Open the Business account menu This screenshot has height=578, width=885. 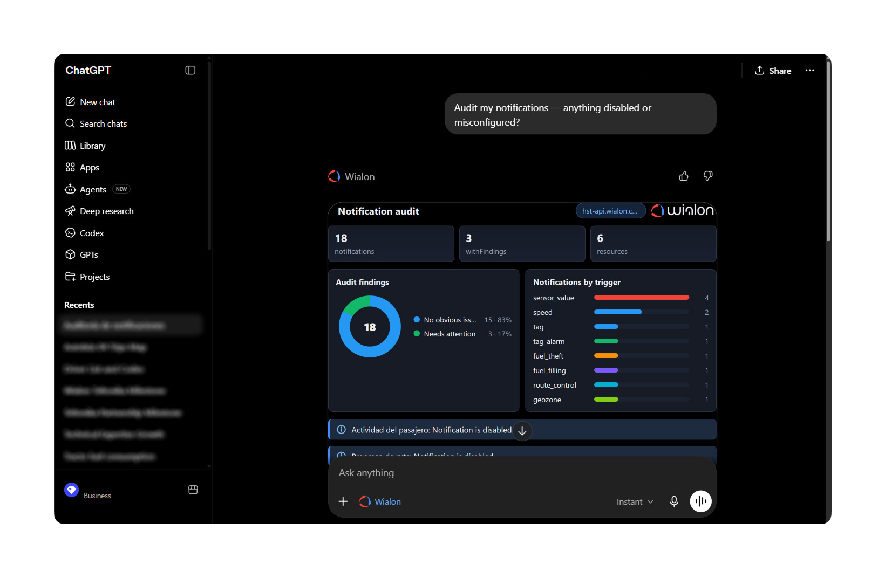[88, 491]
